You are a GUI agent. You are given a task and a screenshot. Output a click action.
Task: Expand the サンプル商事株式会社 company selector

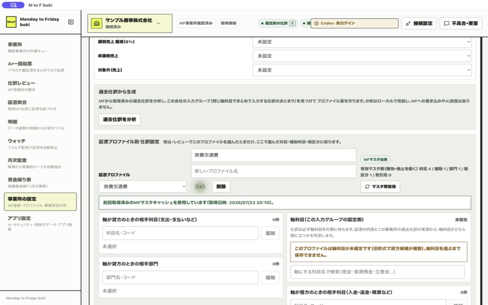(130, 23)
